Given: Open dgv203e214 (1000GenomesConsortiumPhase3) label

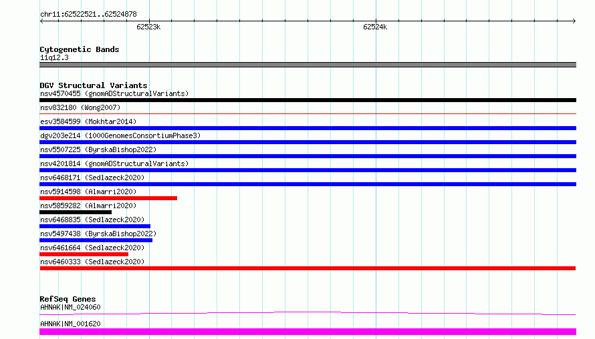Looking at the screenshot, I should coord(120,135).
